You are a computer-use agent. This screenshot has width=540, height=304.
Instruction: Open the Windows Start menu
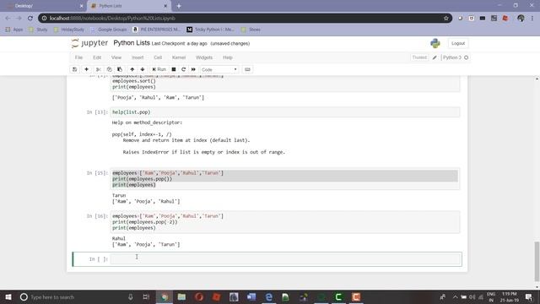pos(8,296)
